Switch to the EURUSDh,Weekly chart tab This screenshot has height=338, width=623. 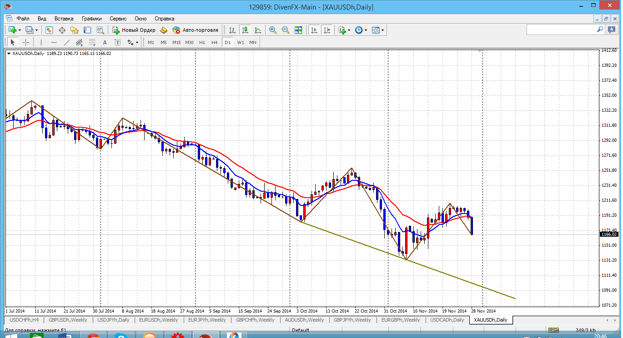[x=158, y=320]
